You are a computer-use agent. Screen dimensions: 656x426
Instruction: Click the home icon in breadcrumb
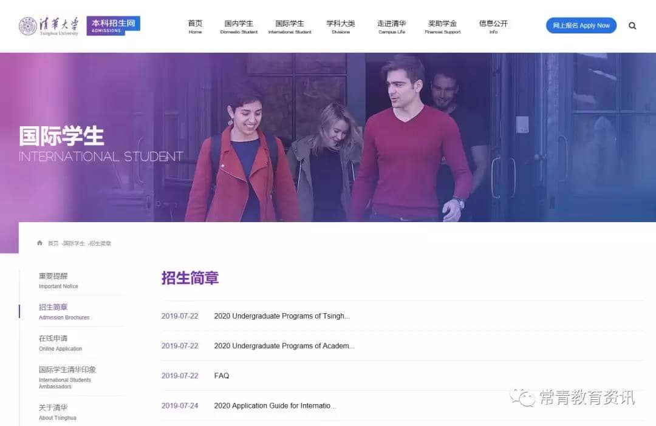pyautogui.click(x=40, y=243)
